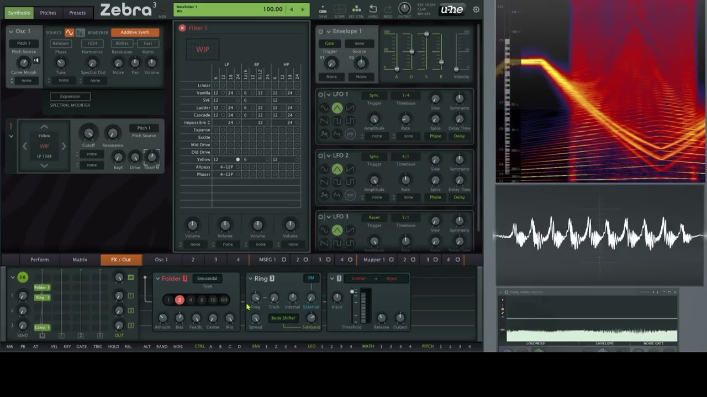Select the saw down waveform in LFO 1
The width and height of the screenshot is (707, 397).
pos(324,121)
